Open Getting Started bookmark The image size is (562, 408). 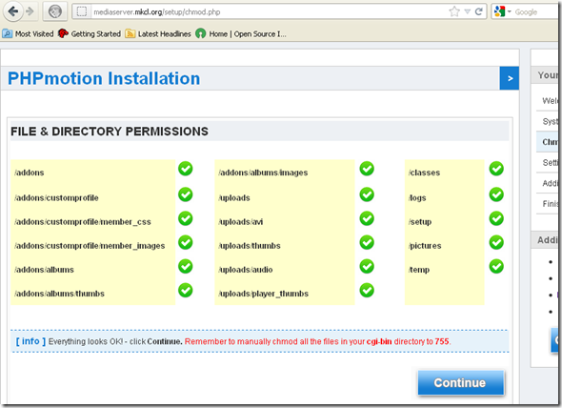[x=90, y=33]
